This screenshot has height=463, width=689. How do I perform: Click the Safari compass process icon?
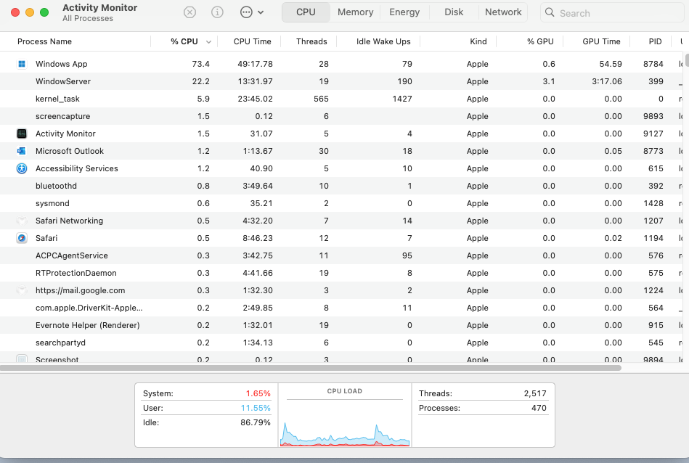pyautogui.click(x=22, y=238)
